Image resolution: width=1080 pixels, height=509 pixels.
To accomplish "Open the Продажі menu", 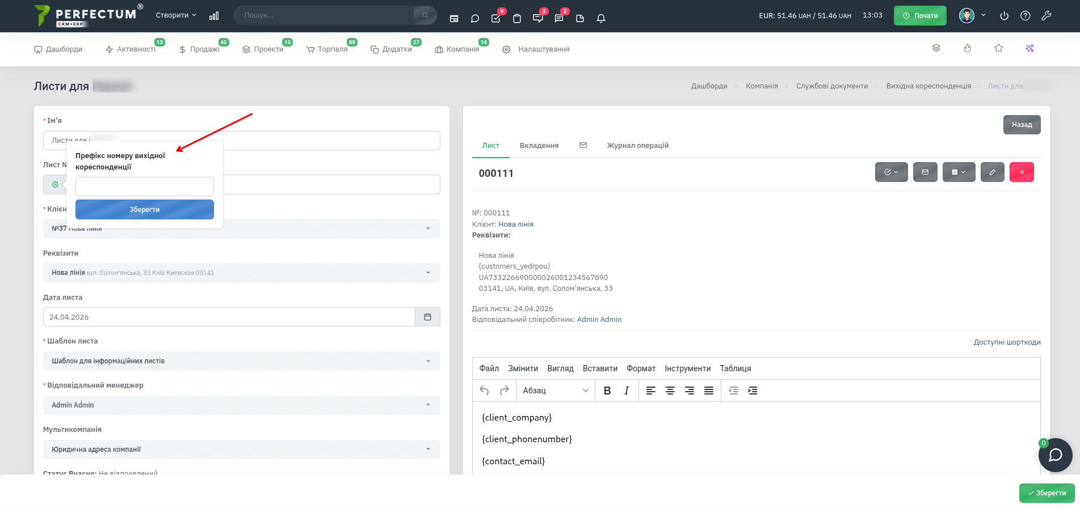I will (200, 49).
